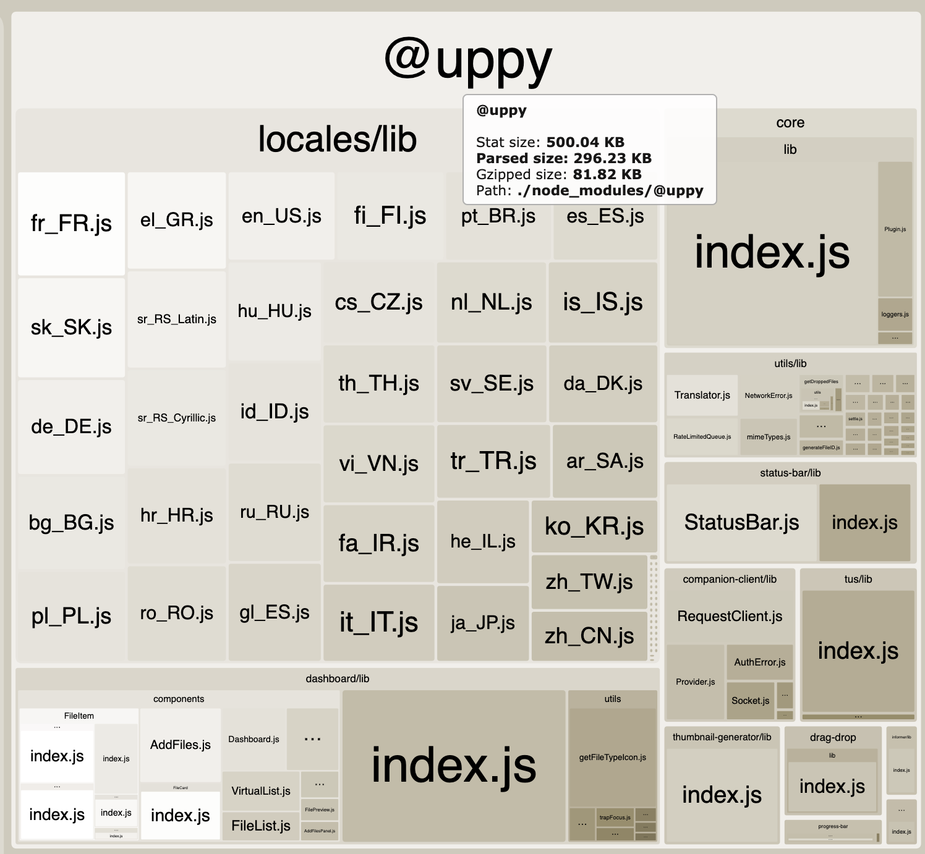Screen dimensions: 925x854
Task: Select the 'th_TH.js' locale block
Action: click(x=378, y=384)
